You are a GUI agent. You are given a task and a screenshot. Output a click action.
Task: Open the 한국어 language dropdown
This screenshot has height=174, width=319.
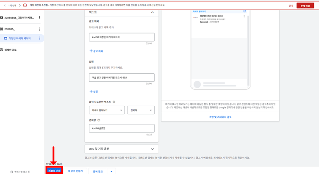141,110
